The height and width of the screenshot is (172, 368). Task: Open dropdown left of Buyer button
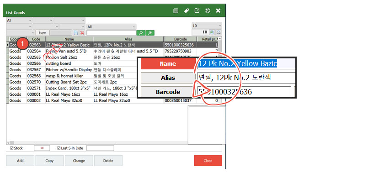pos(21,33)
